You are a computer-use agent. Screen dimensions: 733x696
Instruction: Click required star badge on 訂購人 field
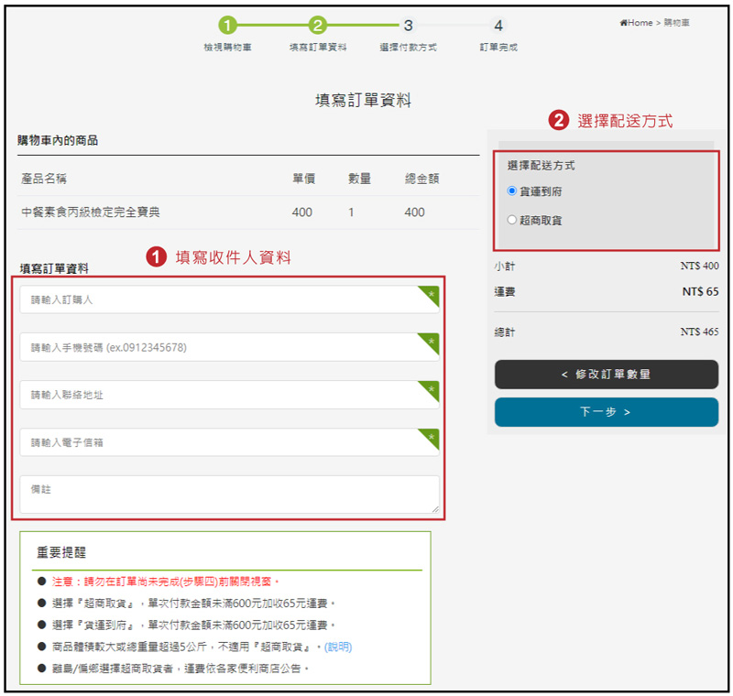tap(432, 293)
